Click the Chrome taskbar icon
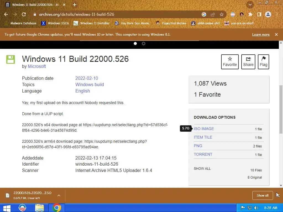Image resolution: width=283 pixels, height=212 pixels. [56, 208]
